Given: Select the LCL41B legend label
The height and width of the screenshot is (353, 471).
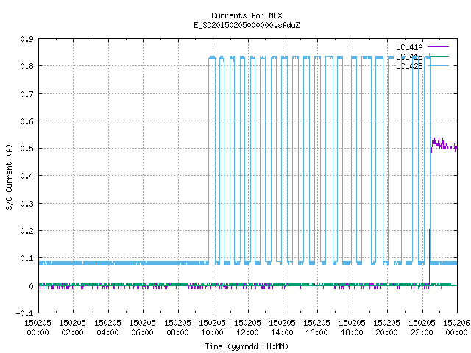Looking at the screenshot, I should point(409,57).
